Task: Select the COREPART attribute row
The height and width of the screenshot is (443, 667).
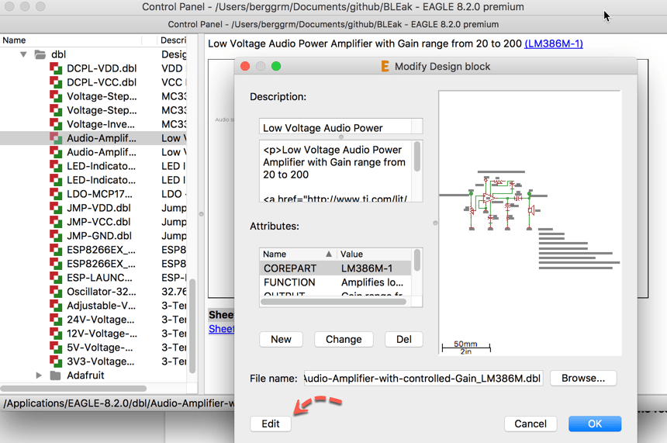Action: 335,268
